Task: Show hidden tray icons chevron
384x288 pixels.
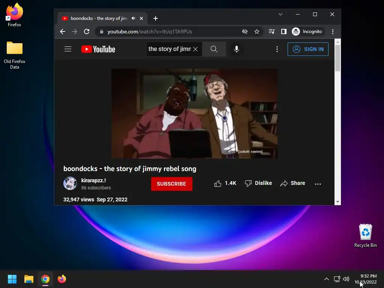Action: pyautogui.click(x=327, y=279)
